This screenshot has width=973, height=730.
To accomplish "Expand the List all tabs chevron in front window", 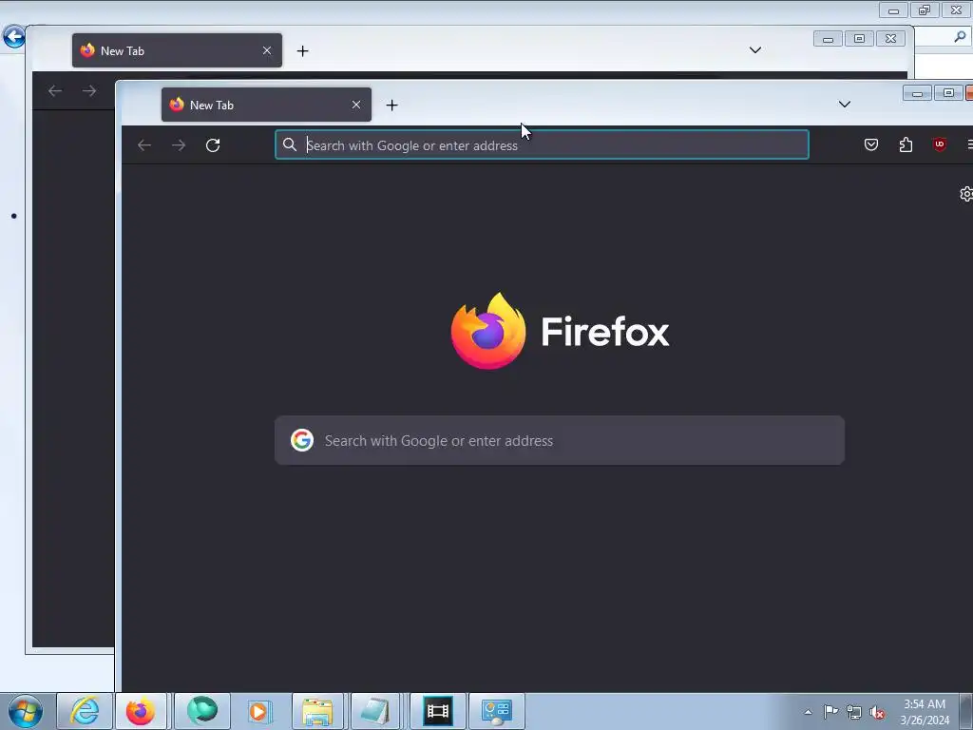I will (x=845, y=105).
